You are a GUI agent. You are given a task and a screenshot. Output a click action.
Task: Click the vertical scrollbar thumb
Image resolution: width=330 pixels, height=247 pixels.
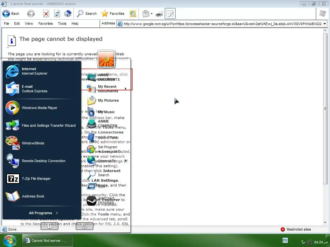pos(325,109)
